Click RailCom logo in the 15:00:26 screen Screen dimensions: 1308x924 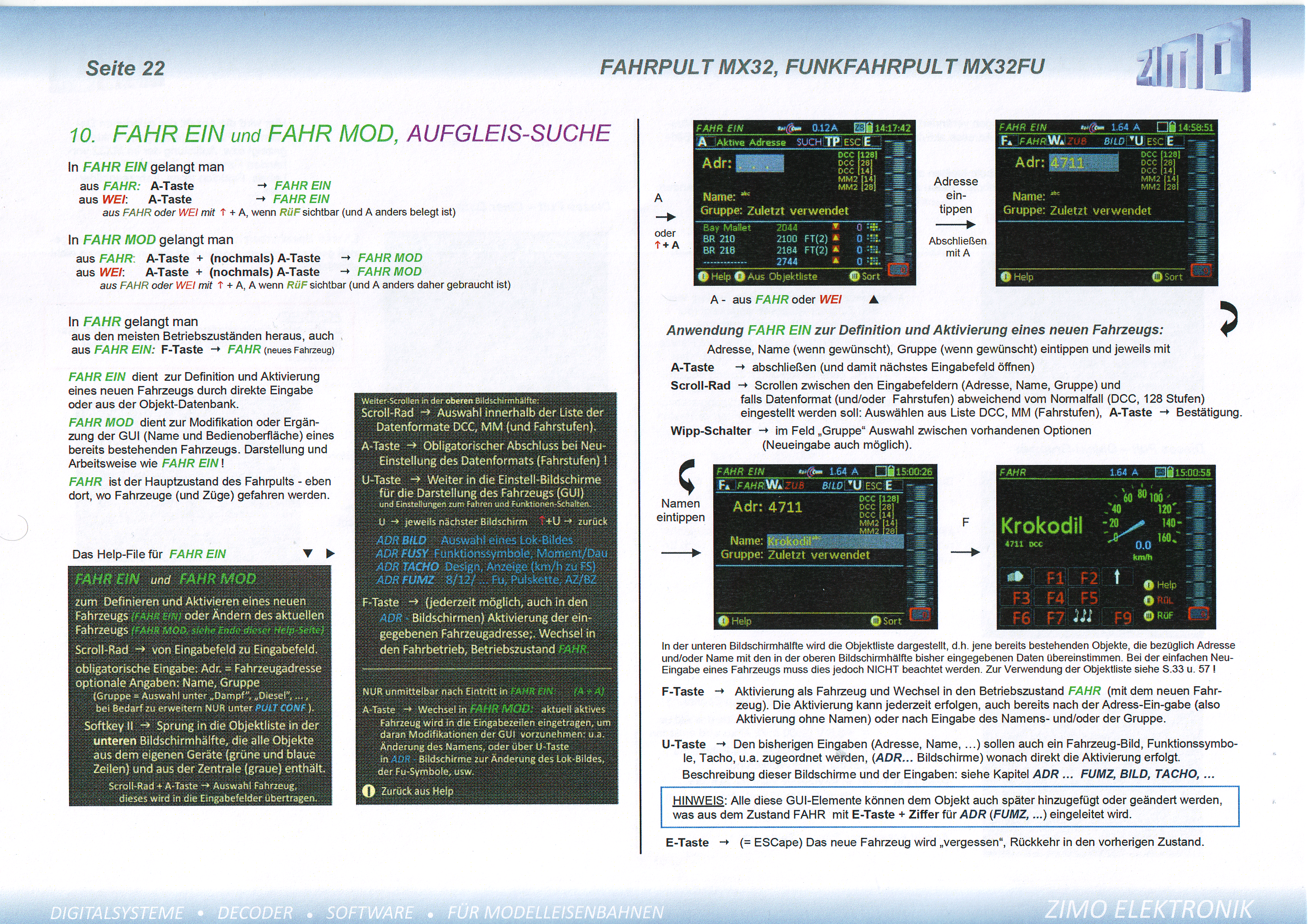click(x=810, y=471)
